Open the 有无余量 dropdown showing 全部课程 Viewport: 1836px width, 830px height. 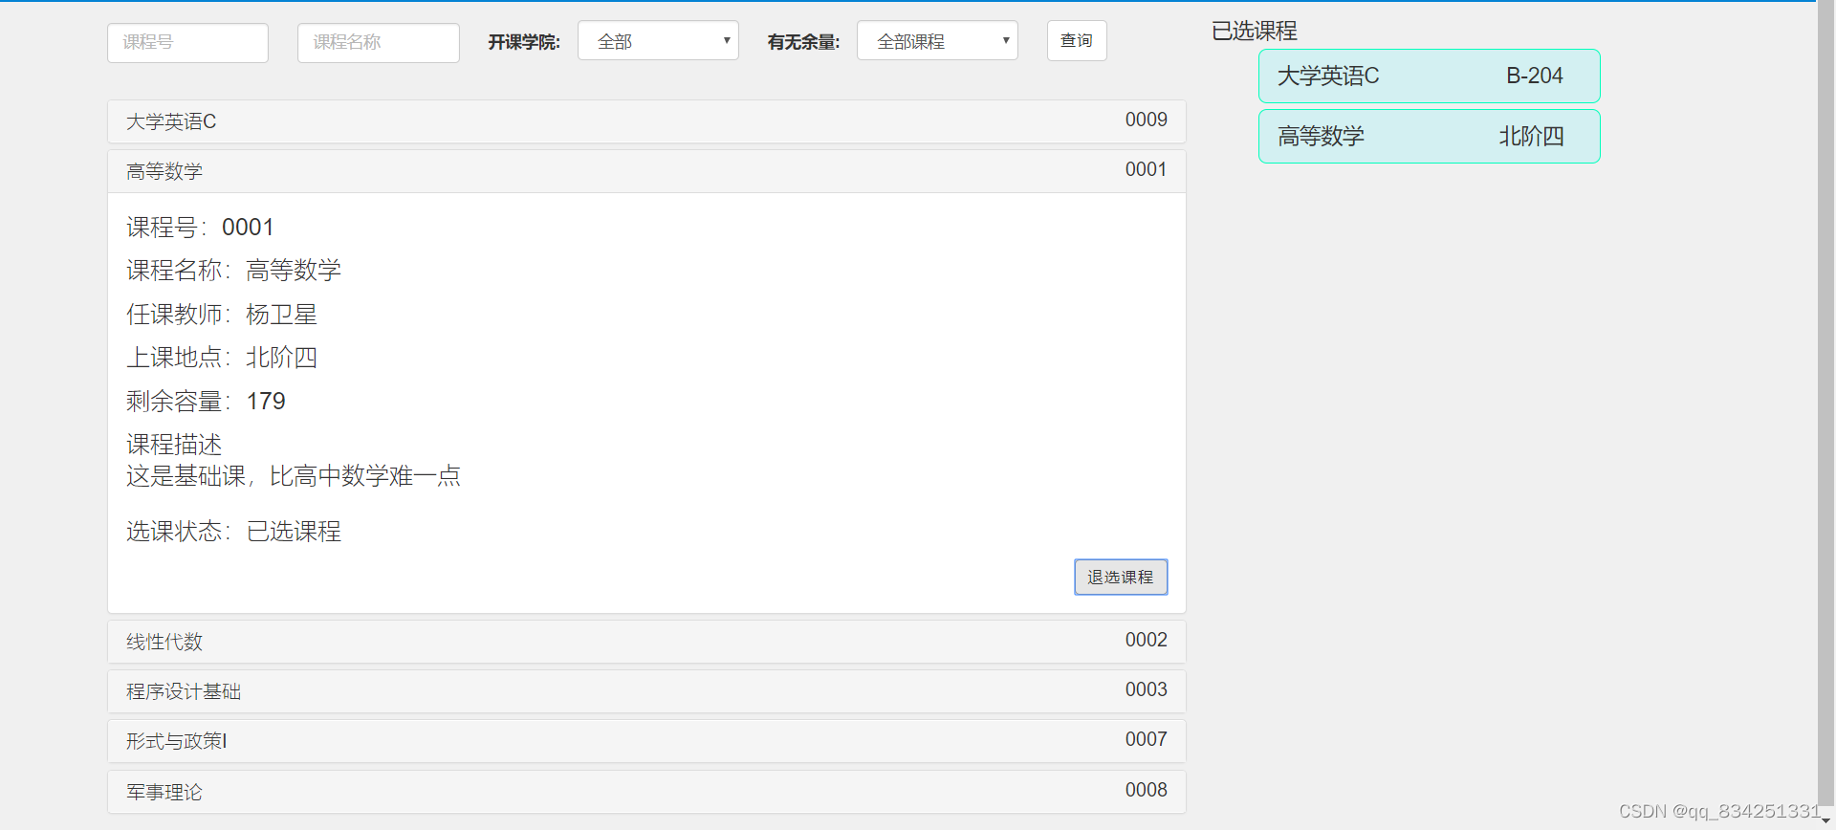(937, 41)
